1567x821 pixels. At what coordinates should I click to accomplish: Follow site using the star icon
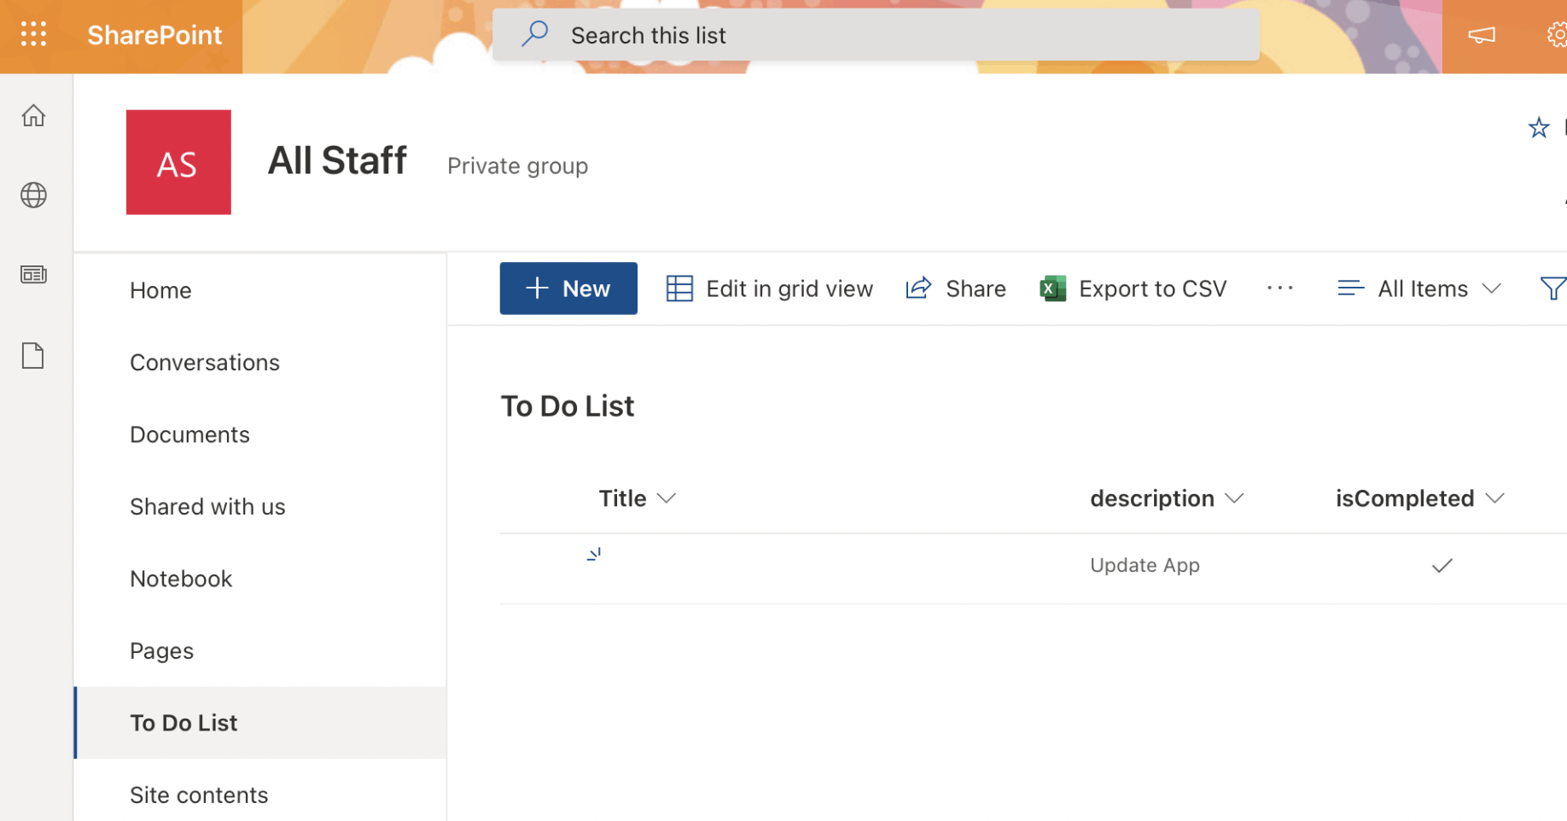1538,128
